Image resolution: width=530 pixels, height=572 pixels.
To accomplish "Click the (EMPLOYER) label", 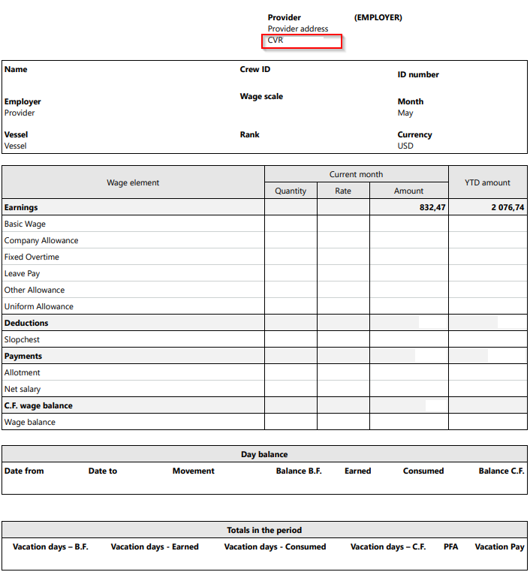I will (378, 17).
